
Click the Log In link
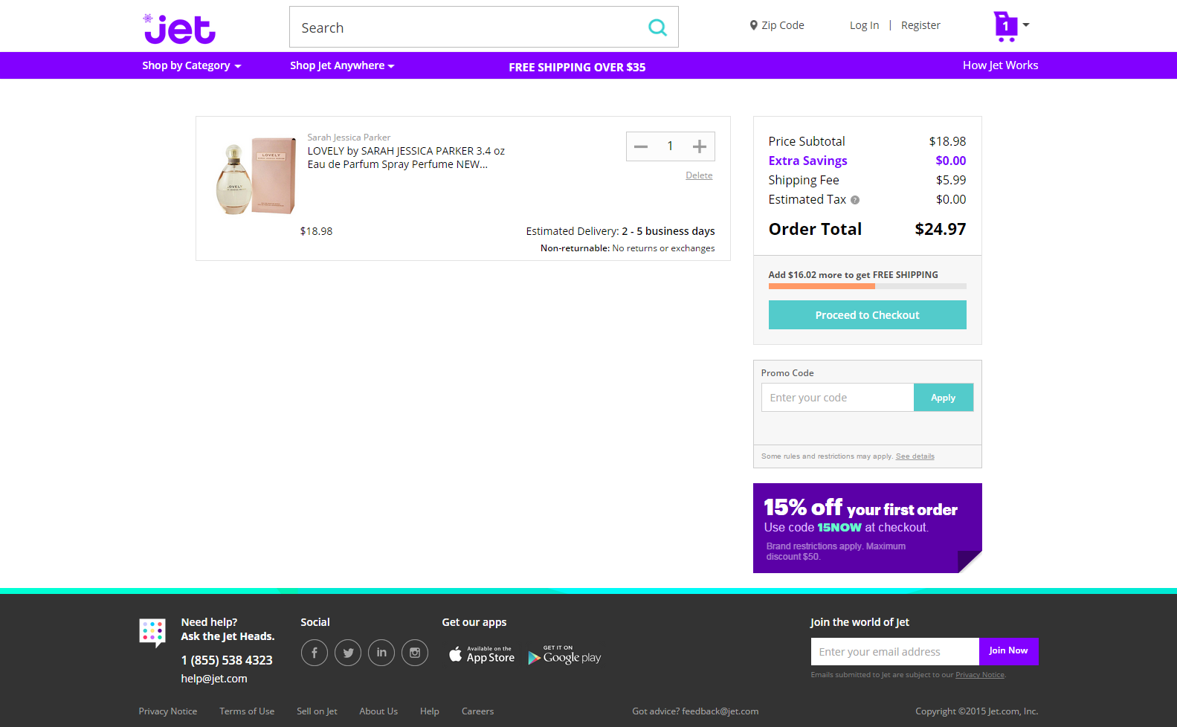pos(864,25)
